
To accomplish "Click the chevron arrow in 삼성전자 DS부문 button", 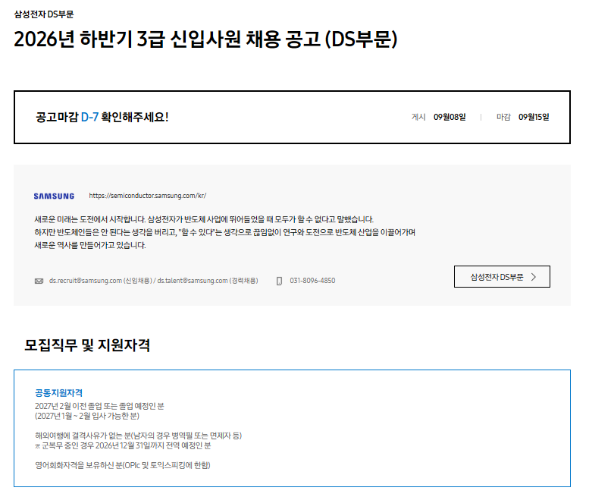I will tap(534, 277).
